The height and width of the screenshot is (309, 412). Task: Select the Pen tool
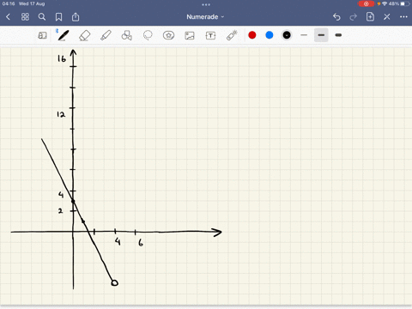click(x=64, y=35)
